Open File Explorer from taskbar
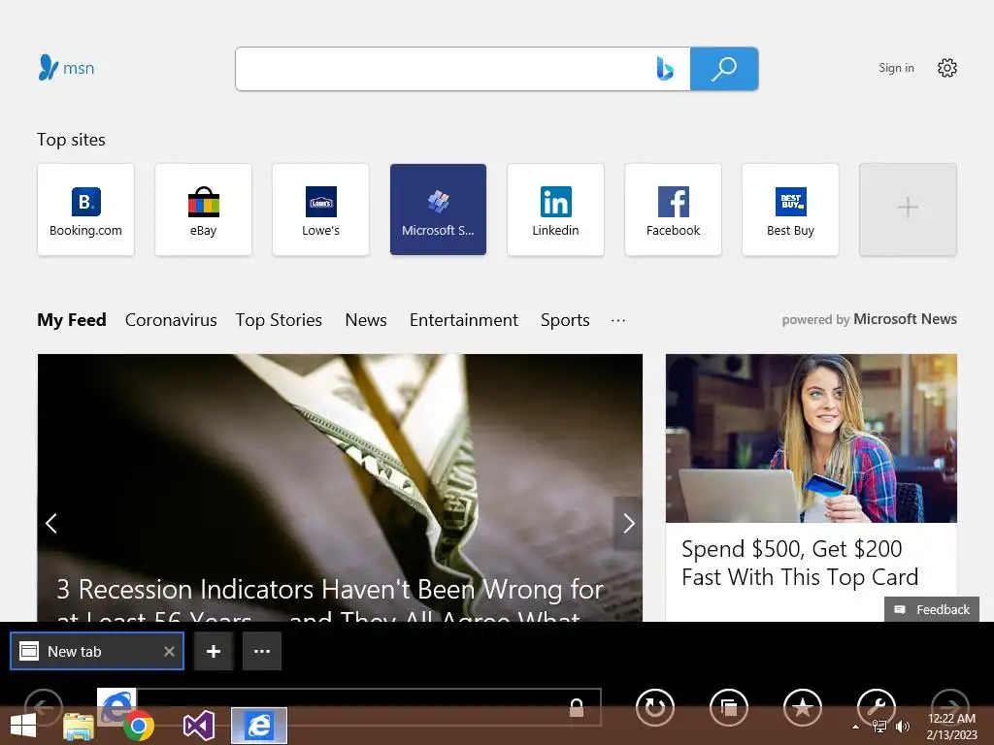 pyautogui.click(x=79, y=726)
